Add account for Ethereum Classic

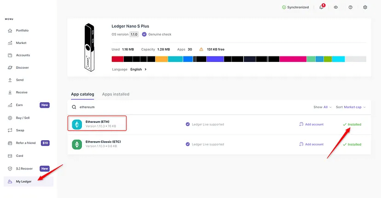(312, 144)
